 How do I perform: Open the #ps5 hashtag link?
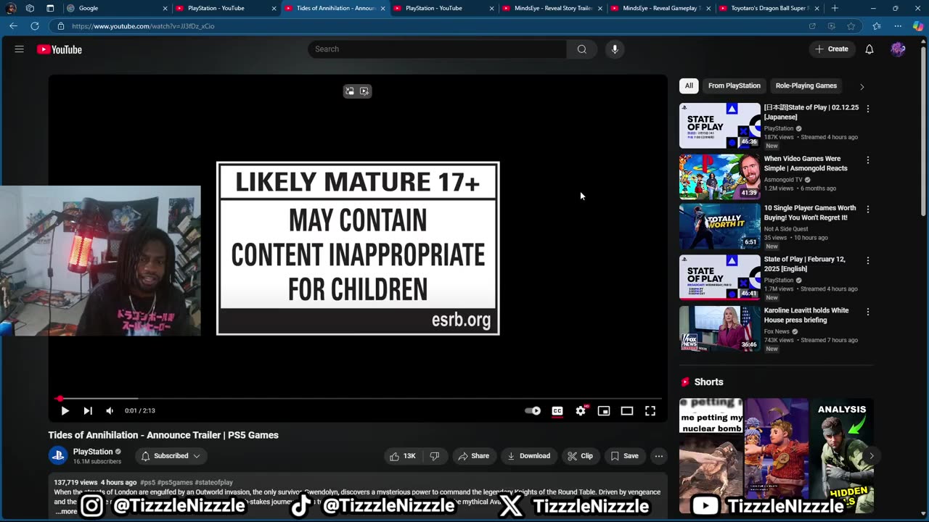[147, 482]
